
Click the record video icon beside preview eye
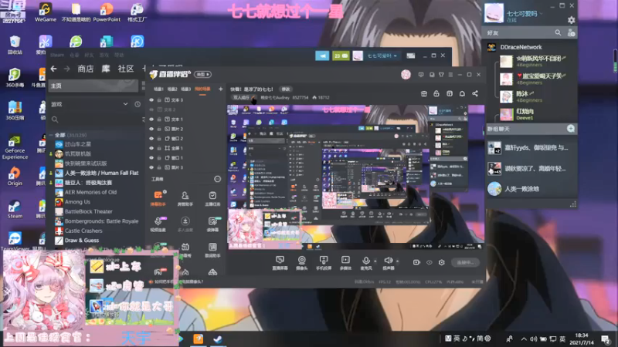416,262
